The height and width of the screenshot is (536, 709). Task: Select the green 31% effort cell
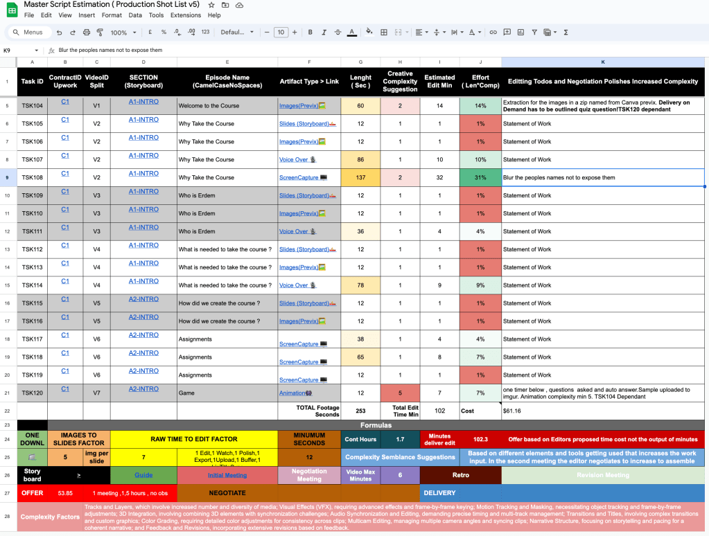coord(480,177)
